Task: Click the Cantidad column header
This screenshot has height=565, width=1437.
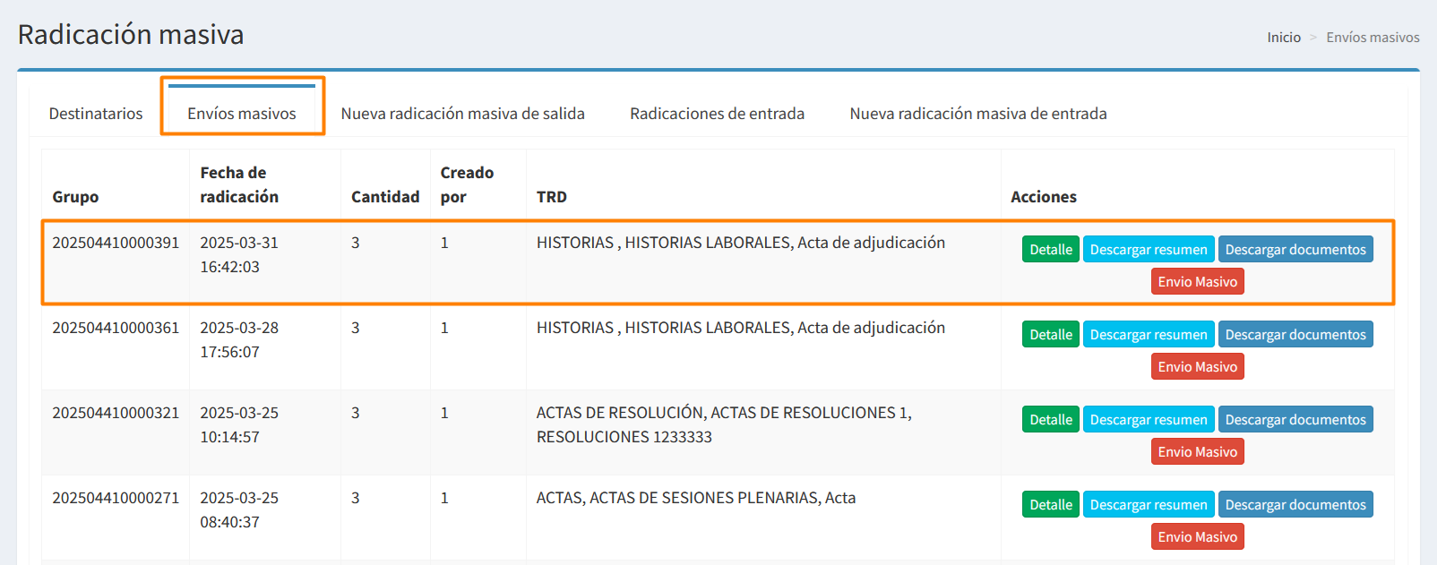Action: (385, 197)
